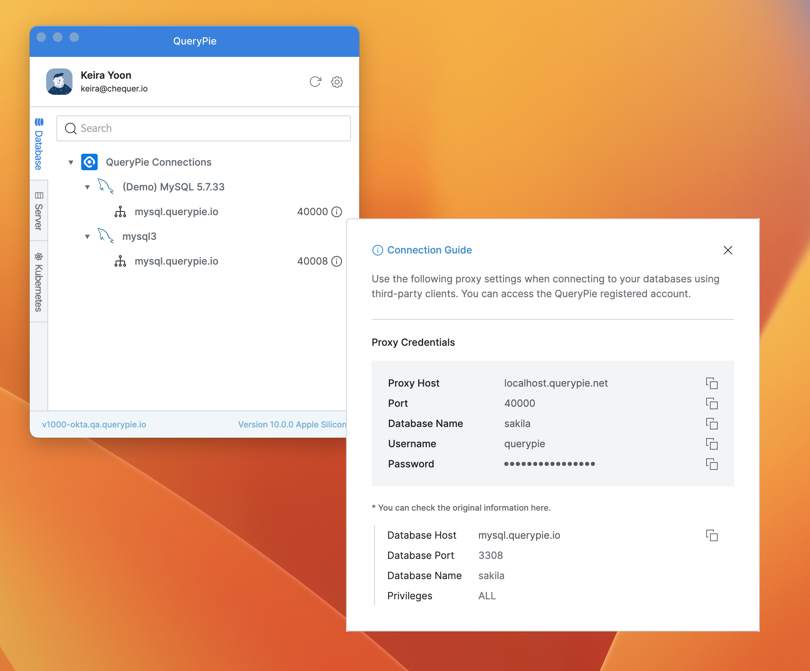The image size is (810, 671).
Task: Collapse the mysql3 node
Action: [x=87, y=237]
